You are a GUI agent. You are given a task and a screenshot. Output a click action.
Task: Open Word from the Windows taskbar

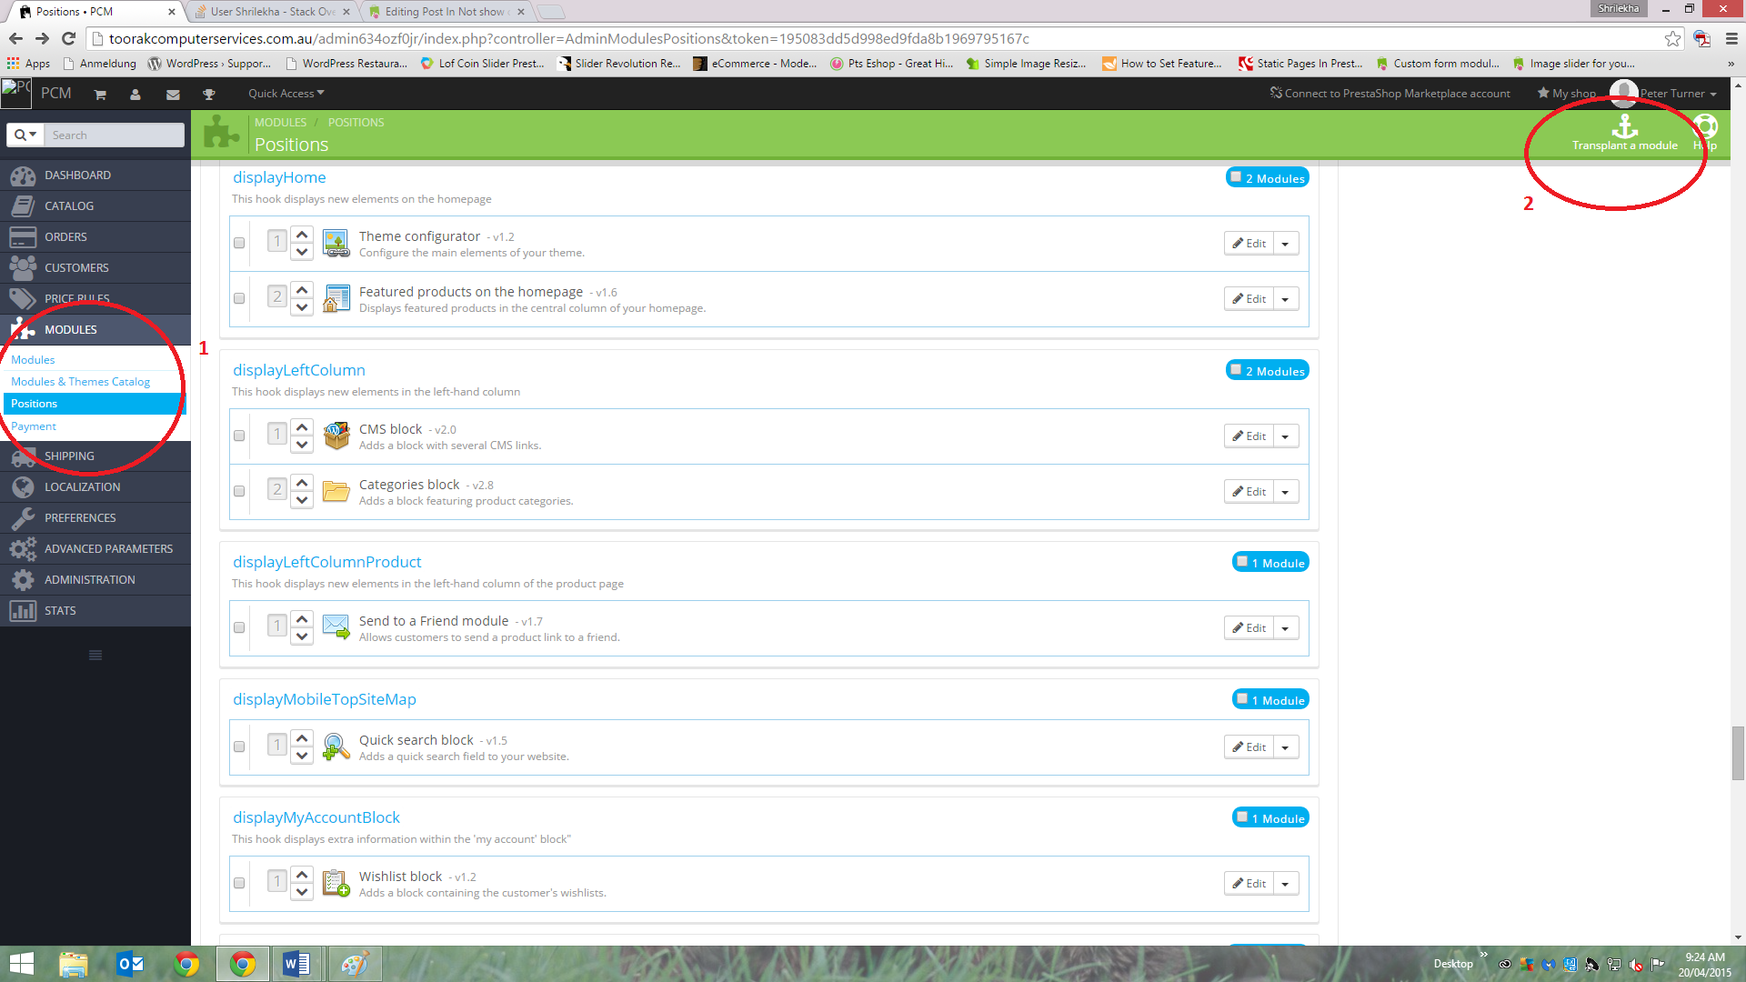click(296, 964)
